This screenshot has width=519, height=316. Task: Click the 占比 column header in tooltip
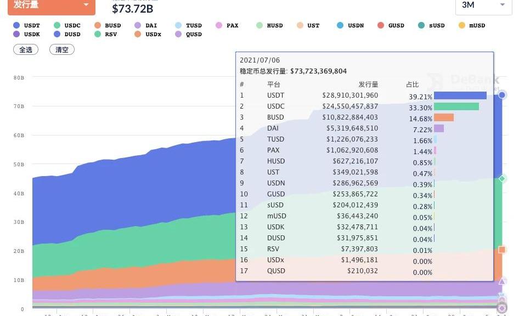click(413, 84)
